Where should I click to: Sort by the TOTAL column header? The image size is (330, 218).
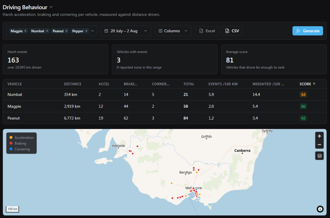pyautogui.click(x=189, y=84)
